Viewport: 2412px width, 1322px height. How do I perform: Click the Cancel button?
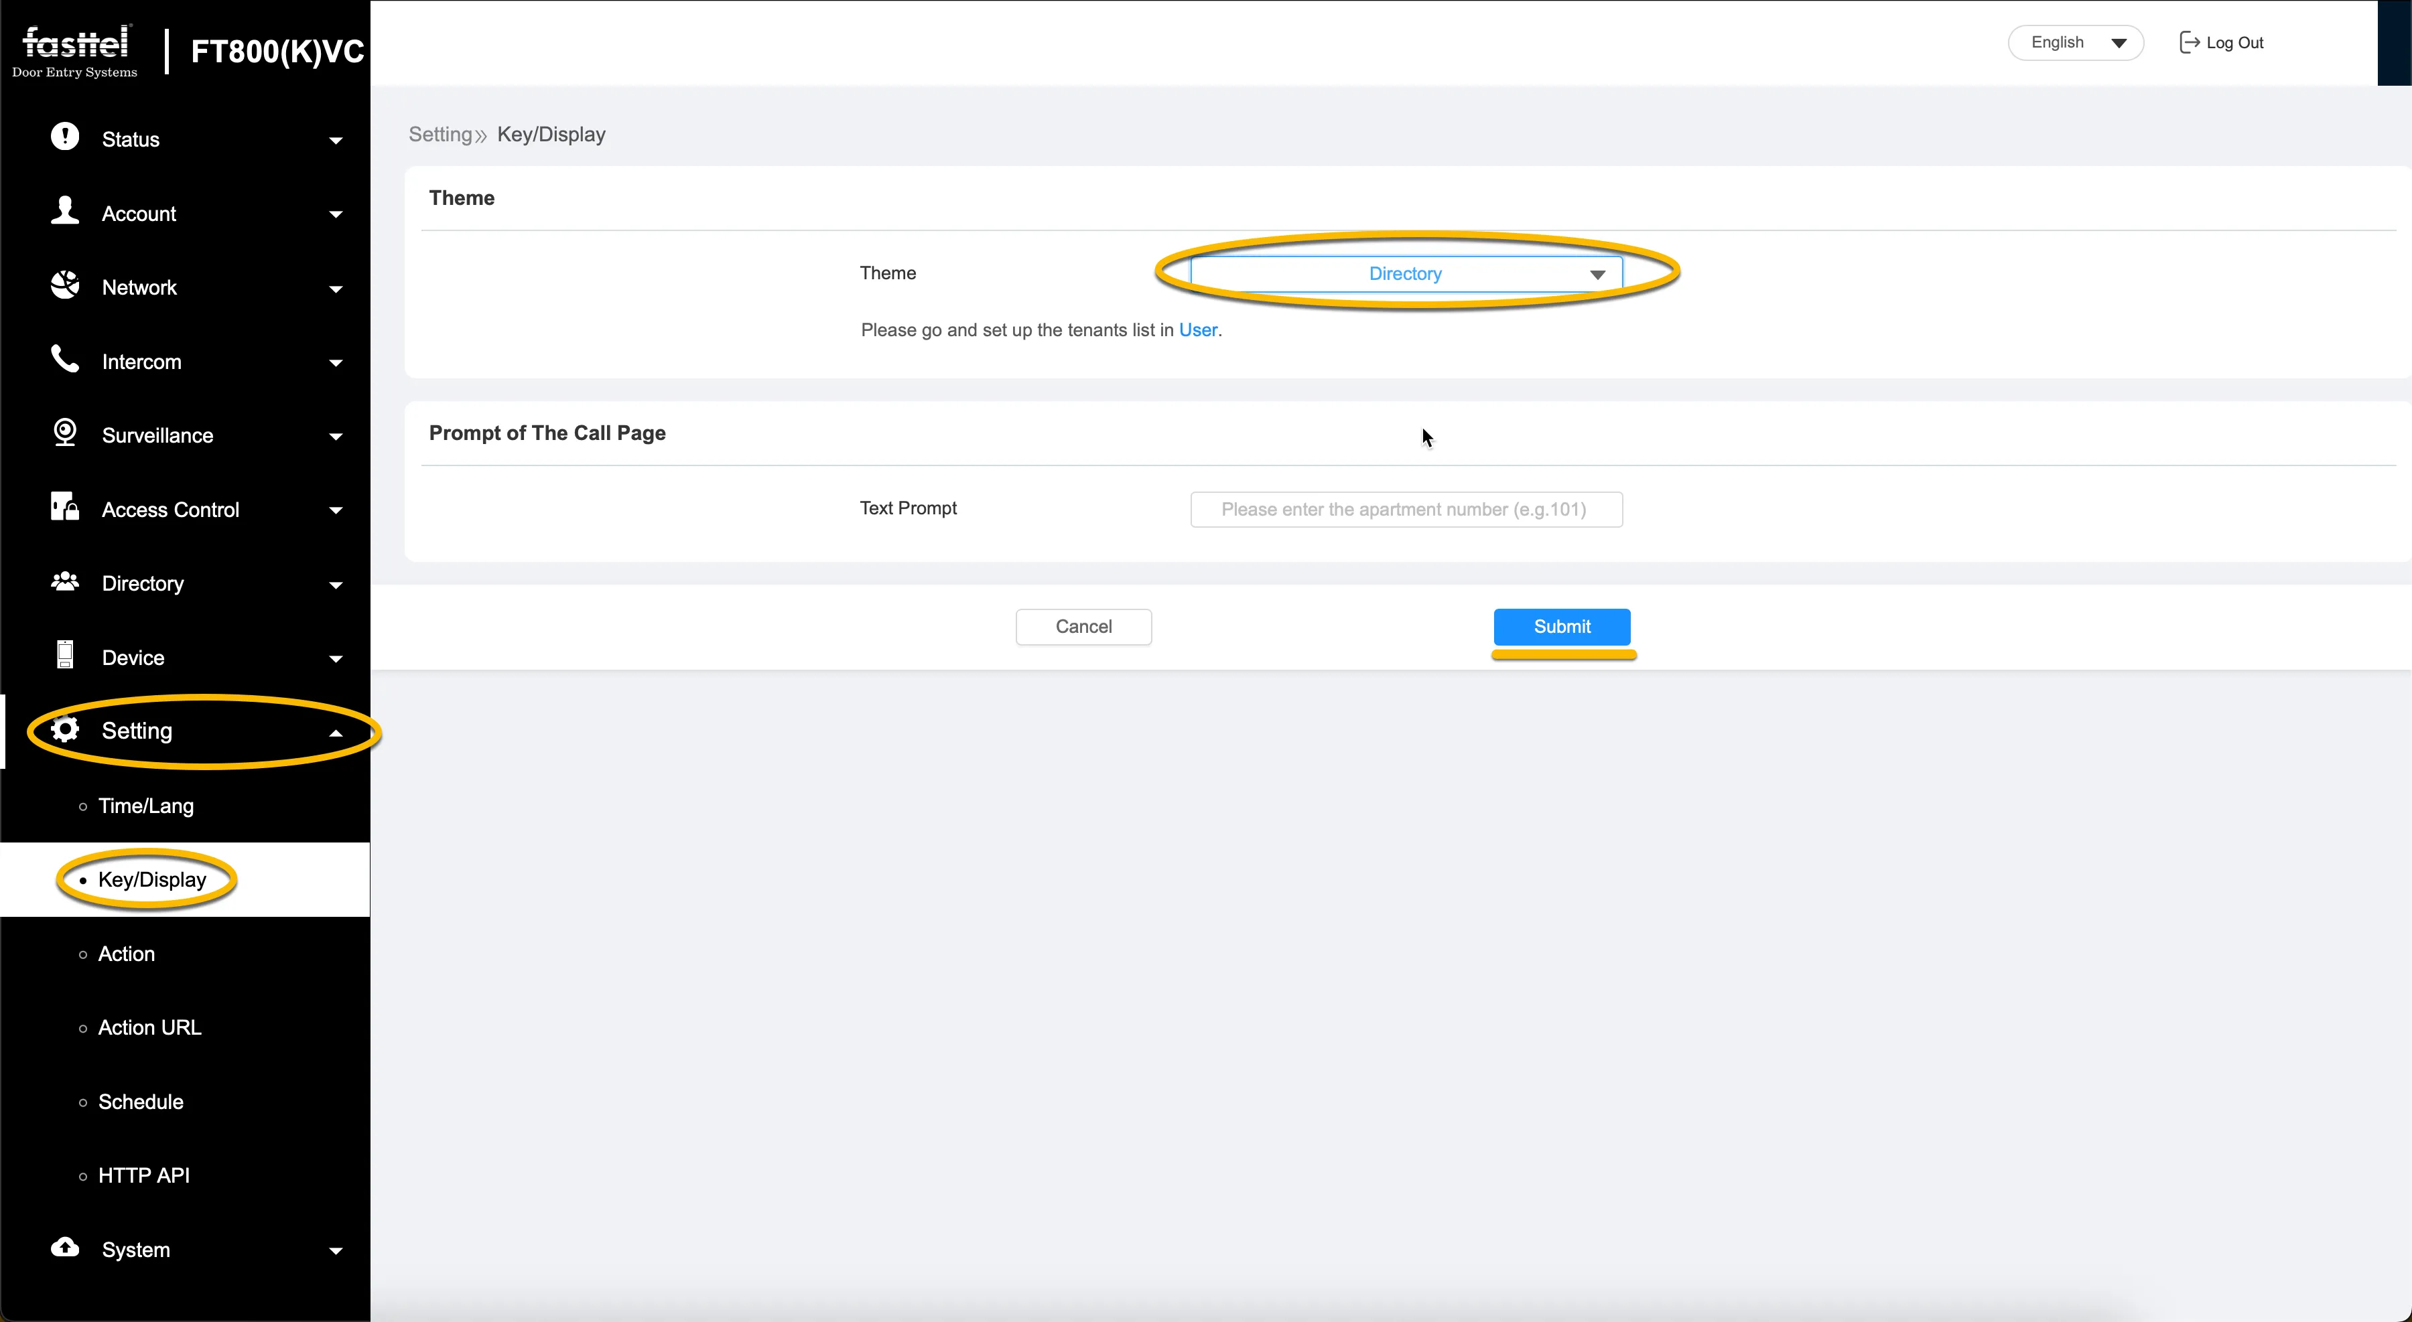tap(1083, 627)
